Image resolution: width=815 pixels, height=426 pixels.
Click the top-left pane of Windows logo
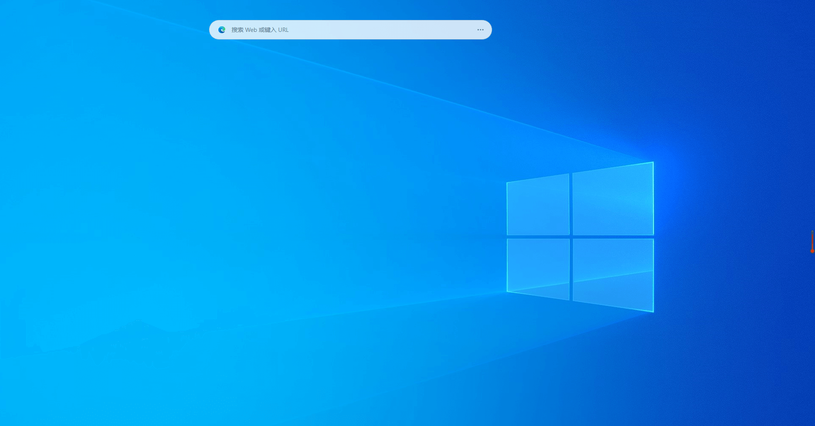pos(538,206)
